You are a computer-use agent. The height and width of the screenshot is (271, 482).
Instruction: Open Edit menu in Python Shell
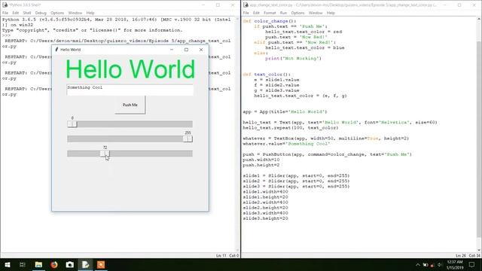15,13
